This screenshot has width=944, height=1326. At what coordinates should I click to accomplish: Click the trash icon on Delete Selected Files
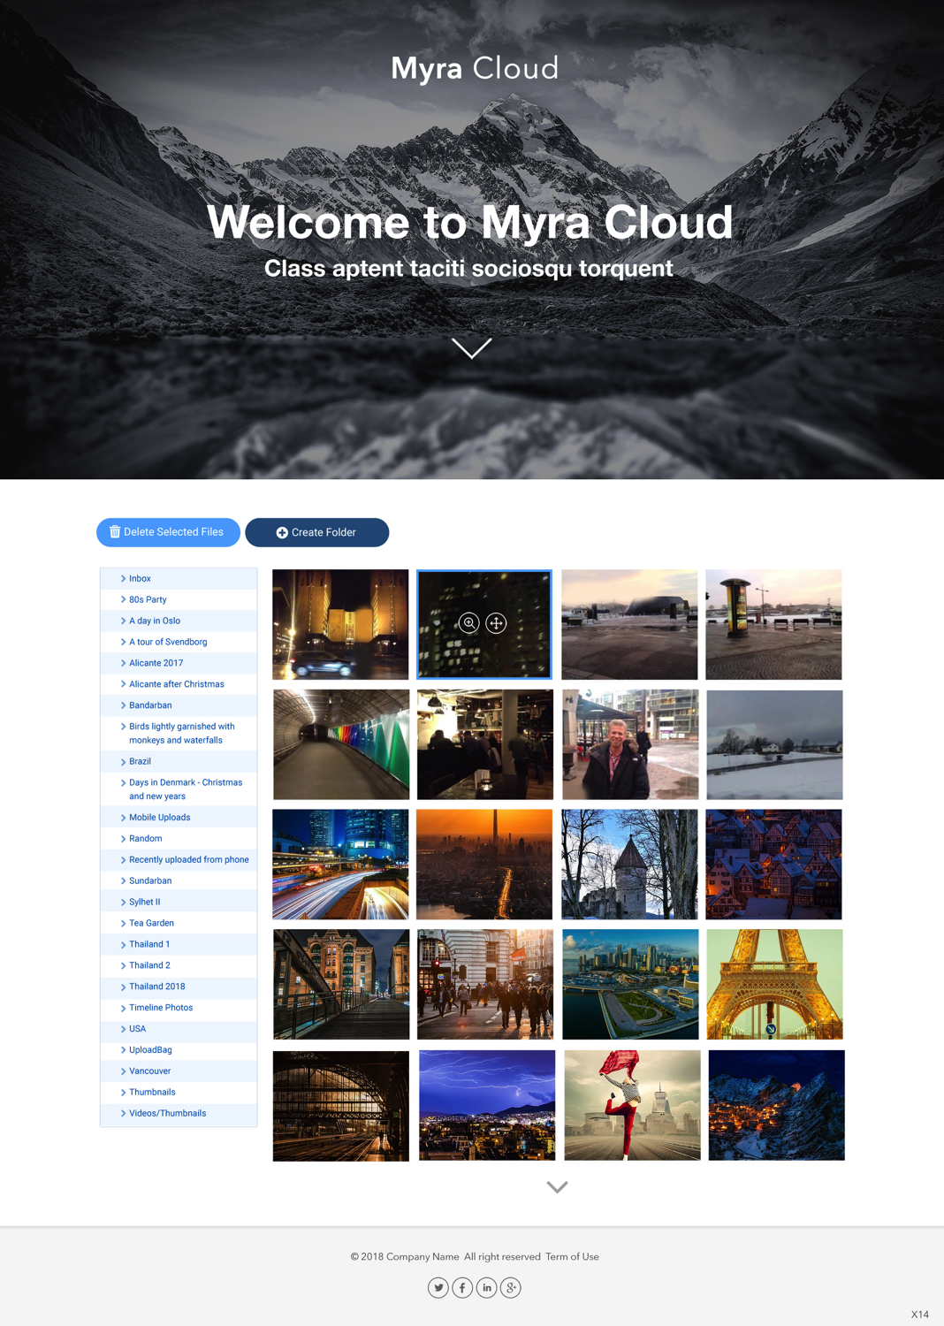(x=115, y=532)
